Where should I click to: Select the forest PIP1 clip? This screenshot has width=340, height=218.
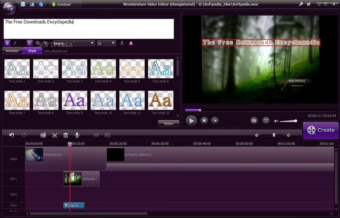(81, 179)
